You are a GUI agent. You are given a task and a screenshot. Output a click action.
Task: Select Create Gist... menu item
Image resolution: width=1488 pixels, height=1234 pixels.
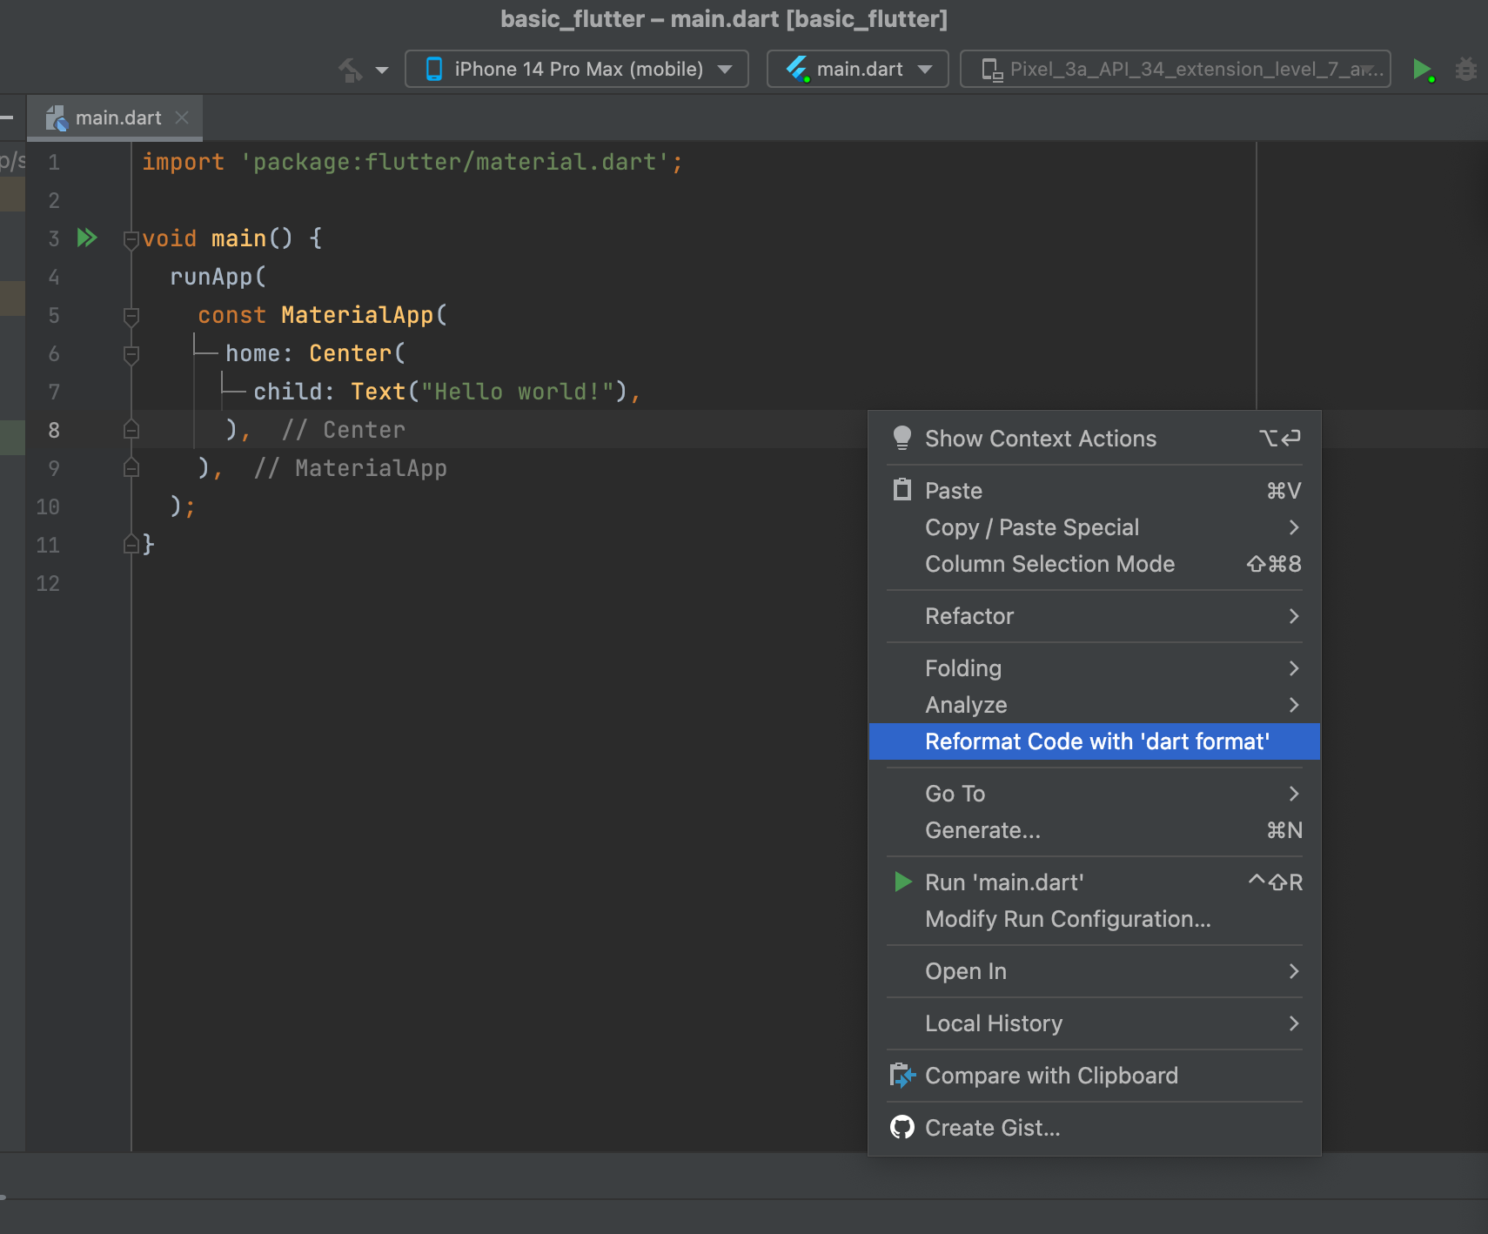[x=1095, y=1128]
